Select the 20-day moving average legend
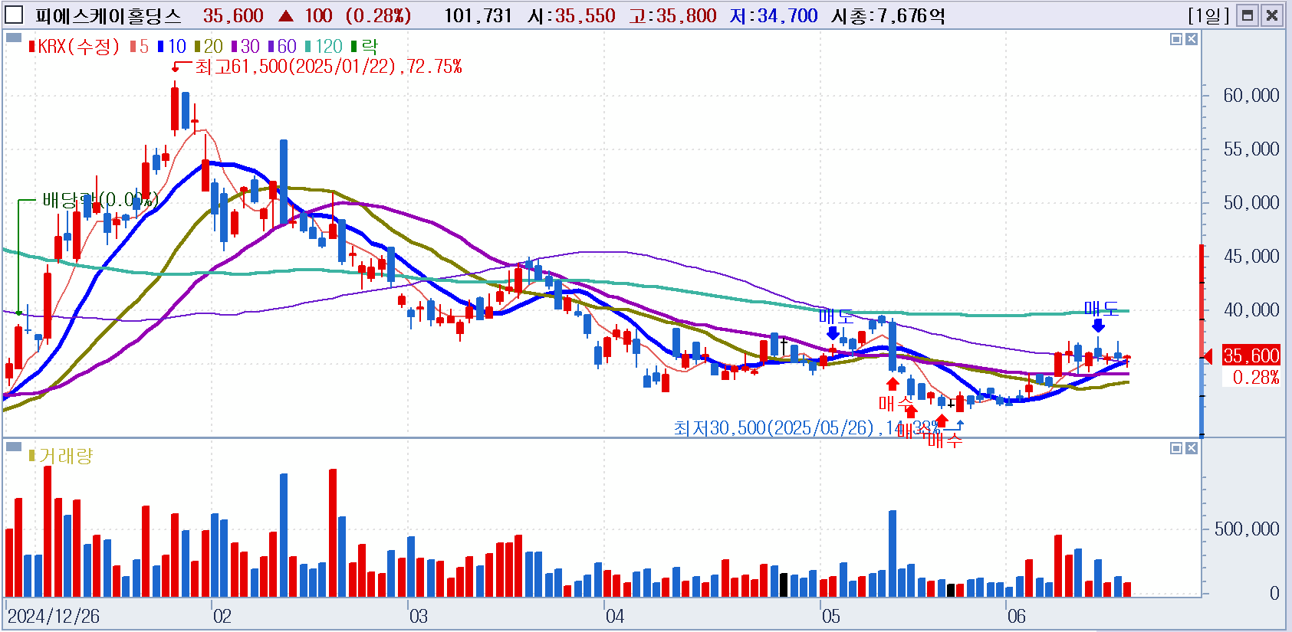Viewport: 1292px width, 632px height. point(209,47)
